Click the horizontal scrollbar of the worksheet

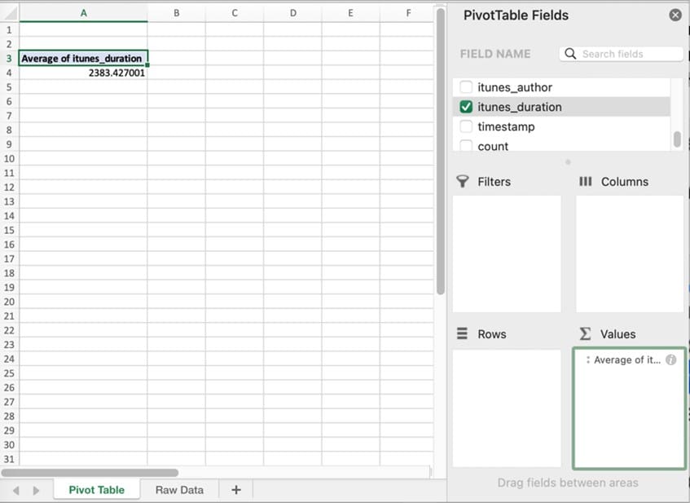[x=90, y=473]
